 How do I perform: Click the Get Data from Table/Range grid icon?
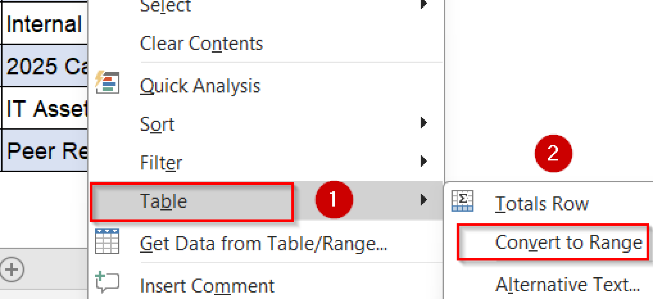point(107,242)
